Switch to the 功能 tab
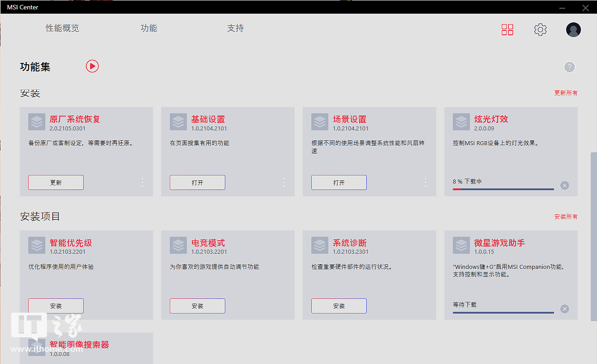This screenshot has height=364, width=597. [149, 28]
